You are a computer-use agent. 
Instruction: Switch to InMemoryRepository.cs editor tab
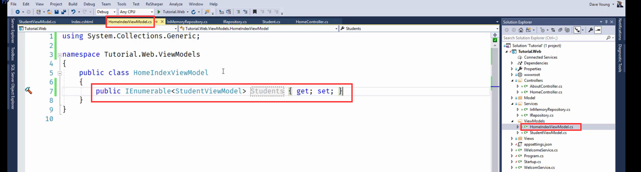(x=187, y=21)
